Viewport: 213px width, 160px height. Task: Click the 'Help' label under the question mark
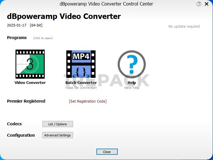point(132,83)
